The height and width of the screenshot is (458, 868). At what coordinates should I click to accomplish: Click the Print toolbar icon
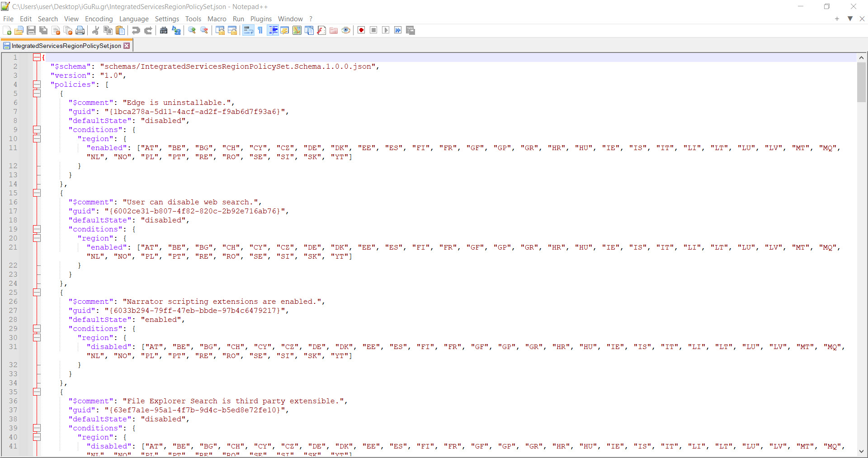[x=80, y=30]
